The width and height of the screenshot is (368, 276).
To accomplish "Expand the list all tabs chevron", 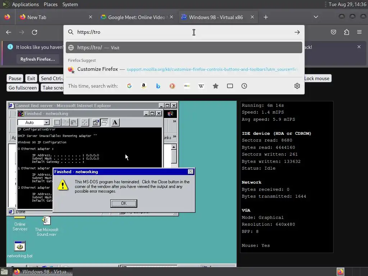I will click(316, 17).
